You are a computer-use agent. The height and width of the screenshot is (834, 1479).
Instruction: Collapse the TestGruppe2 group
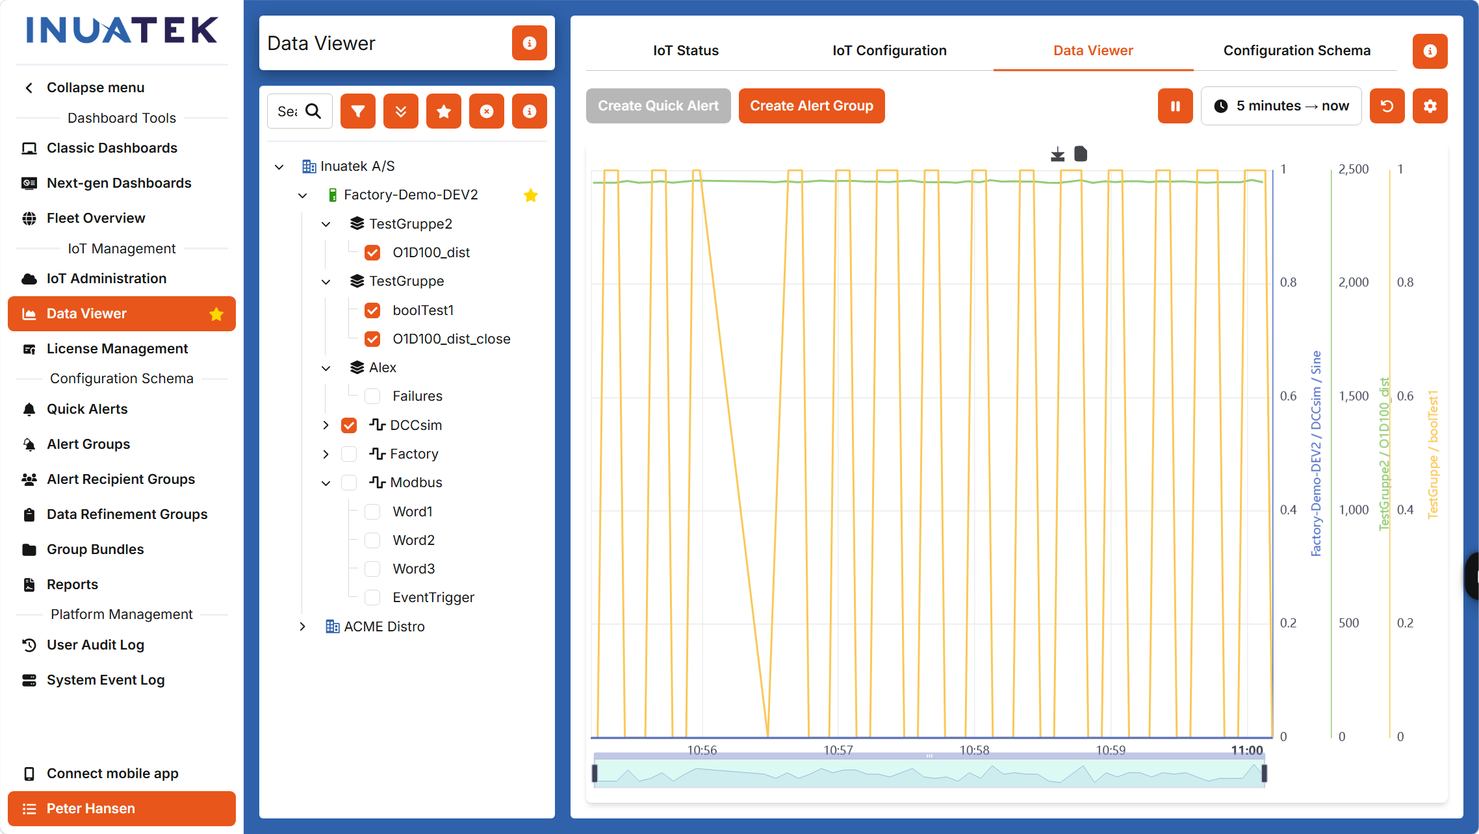pyautogui.click(x=326, y=224)
